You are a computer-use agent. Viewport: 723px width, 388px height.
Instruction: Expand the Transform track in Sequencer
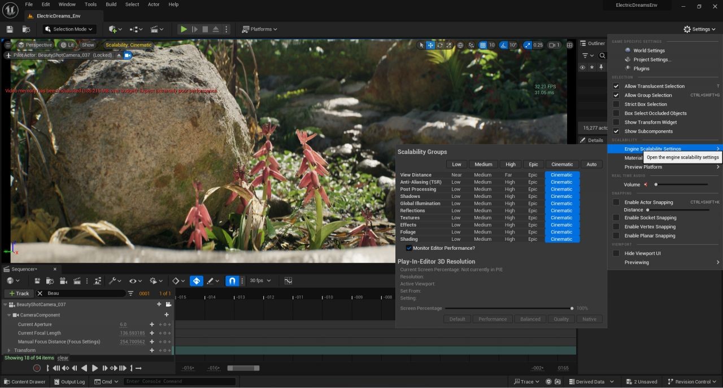tap(9, 350)
